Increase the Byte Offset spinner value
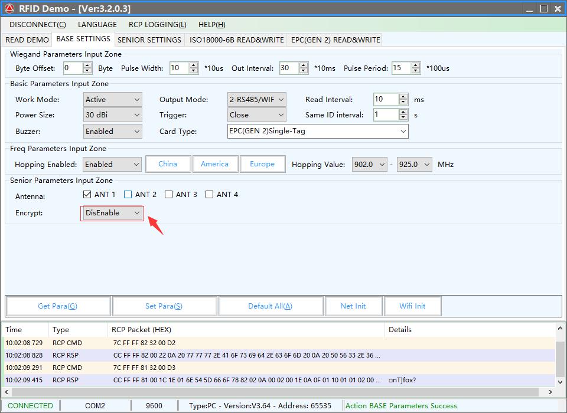Viewport: 567px width, 413px height. [x=87, y=65]
